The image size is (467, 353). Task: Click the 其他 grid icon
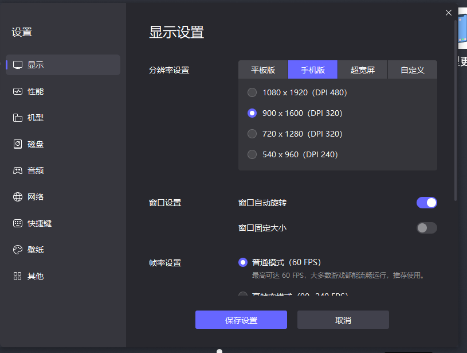(18, 276)
